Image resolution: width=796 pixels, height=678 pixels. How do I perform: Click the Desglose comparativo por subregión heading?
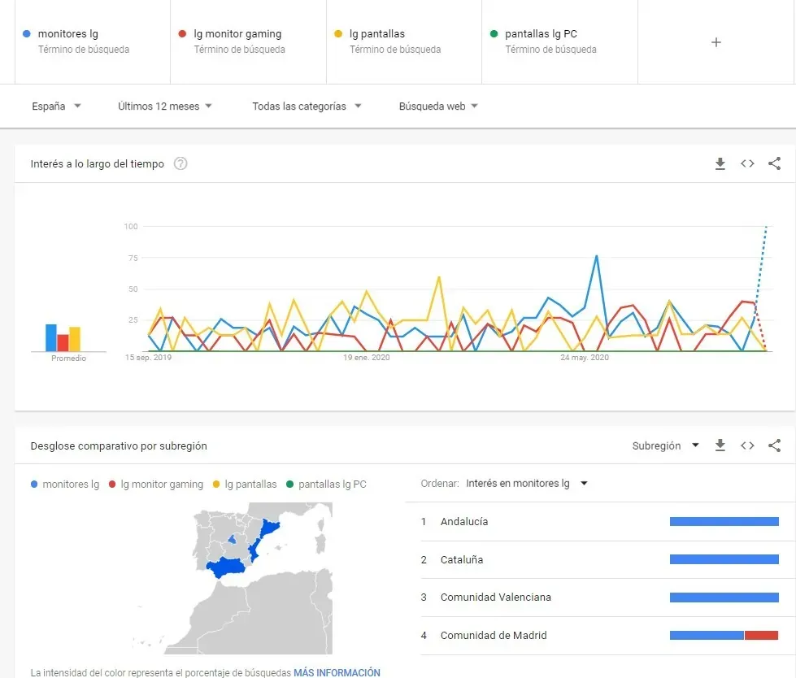coord(119,445)
